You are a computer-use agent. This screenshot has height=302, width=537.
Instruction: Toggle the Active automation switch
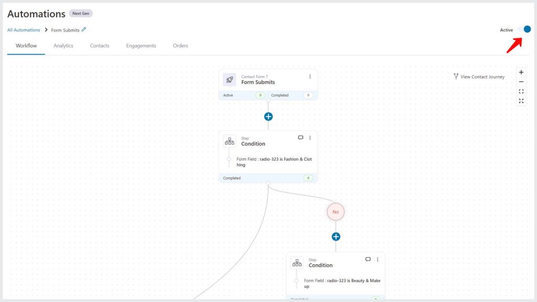pos(524,29)
